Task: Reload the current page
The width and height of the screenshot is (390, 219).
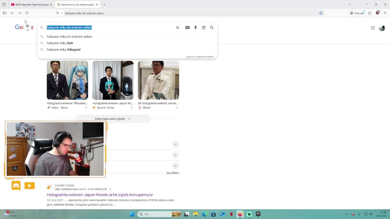Action: coord(27,13)
